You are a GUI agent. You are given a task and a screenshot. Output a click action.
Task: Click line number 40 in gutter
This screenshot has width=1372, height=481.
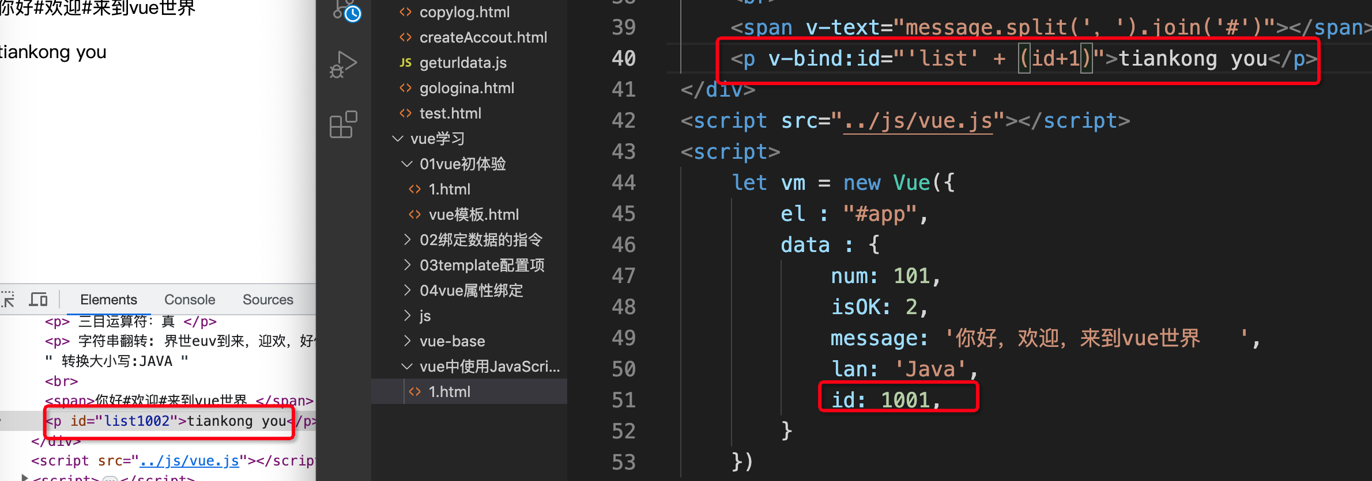[623, 59]
